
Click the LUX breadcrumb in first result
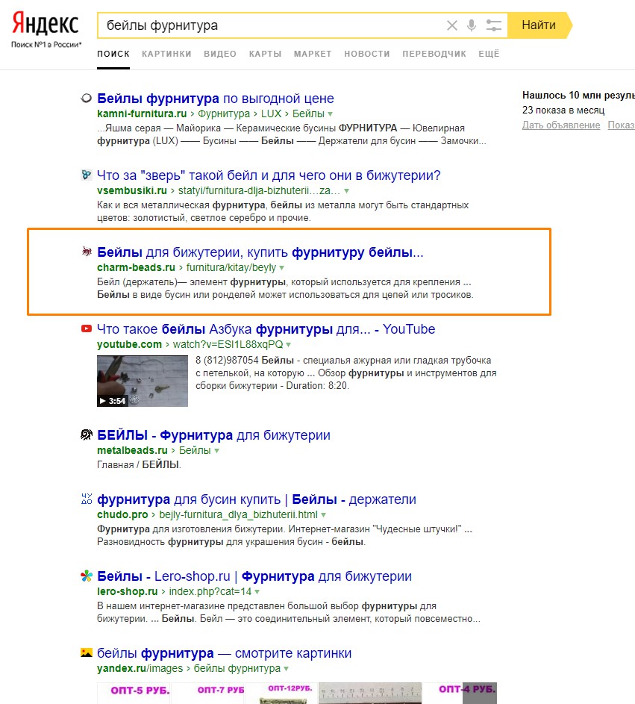(271, 113)
